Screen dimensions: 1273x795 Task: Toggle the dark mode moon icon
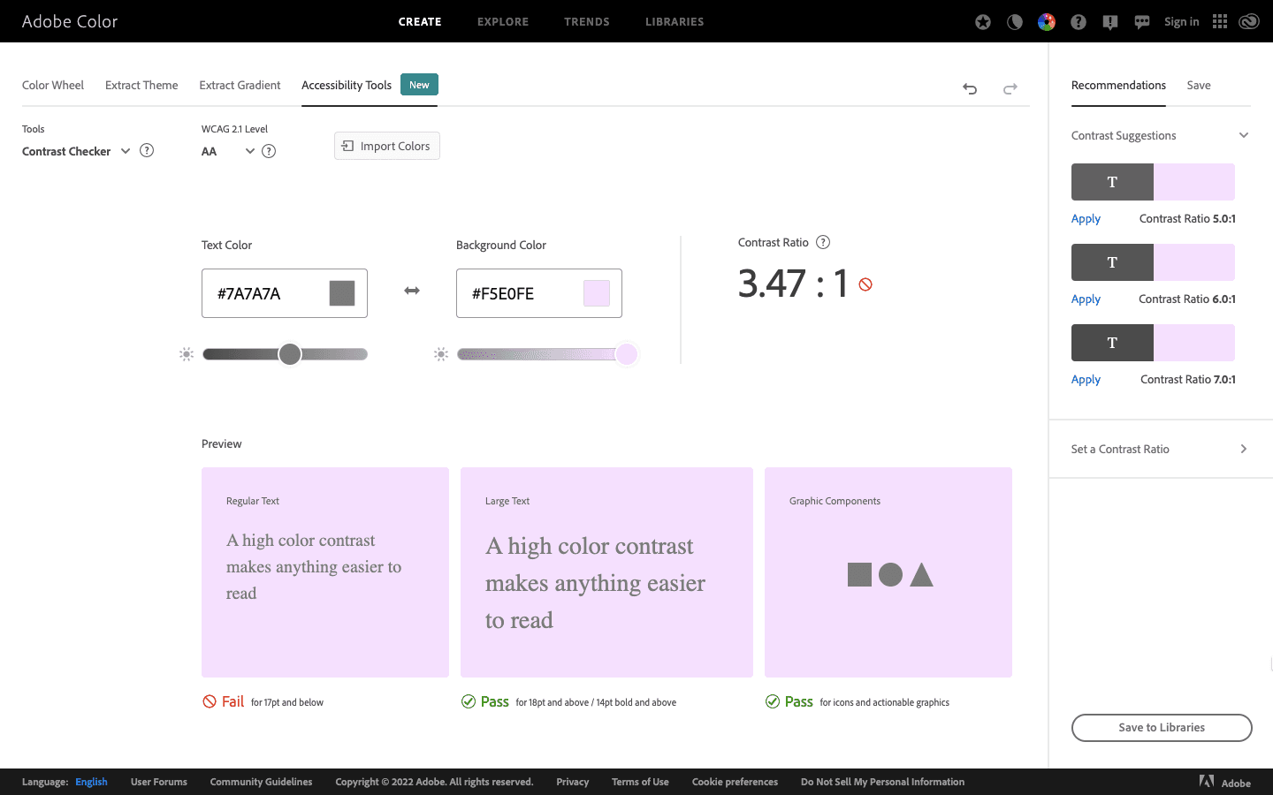[1015, 22]
